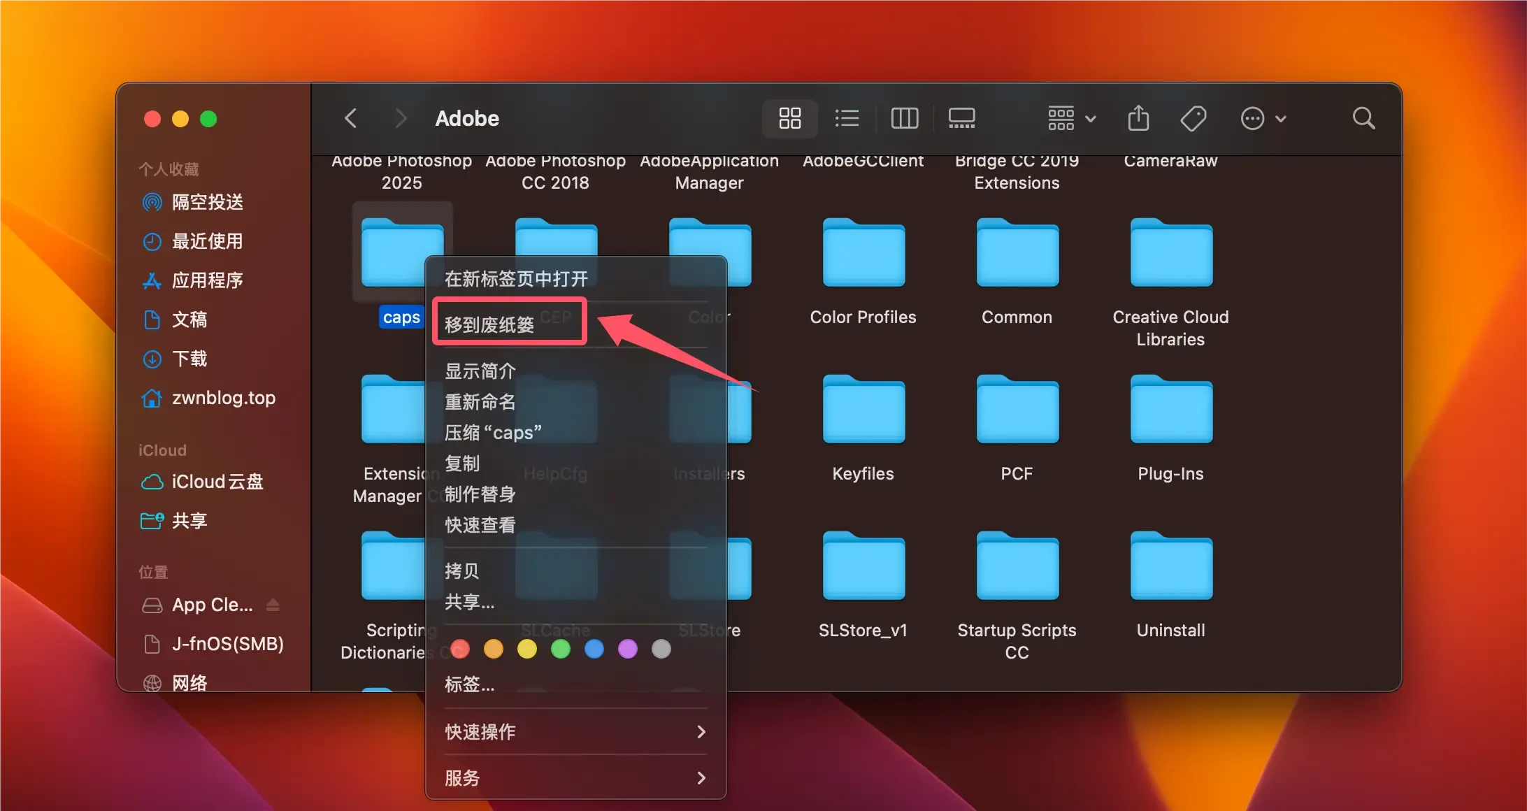Apply the red tag color
This screenshot has width=1527, height=811.
(460, 649)
